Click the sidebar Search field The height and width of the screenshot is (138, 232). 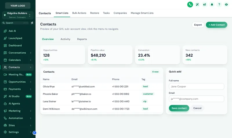[x=15, y=23]
